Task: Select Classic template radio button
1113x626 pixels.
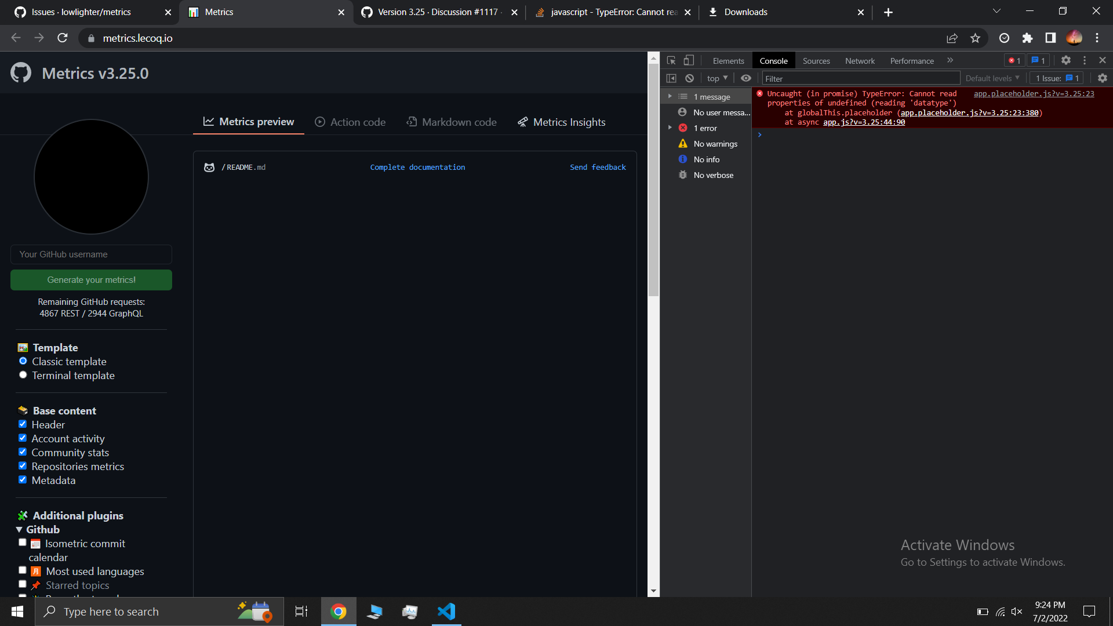Action: [23, 361]
